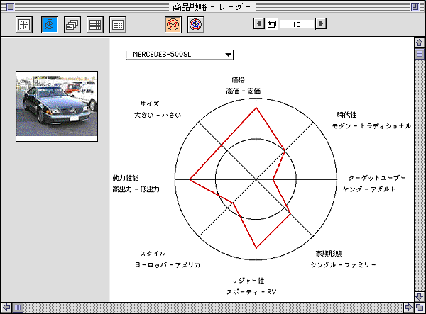Viewport: 426px width, 314px height.
Task: Click the シングル - ファミリー caption
Action: (344, 265)
